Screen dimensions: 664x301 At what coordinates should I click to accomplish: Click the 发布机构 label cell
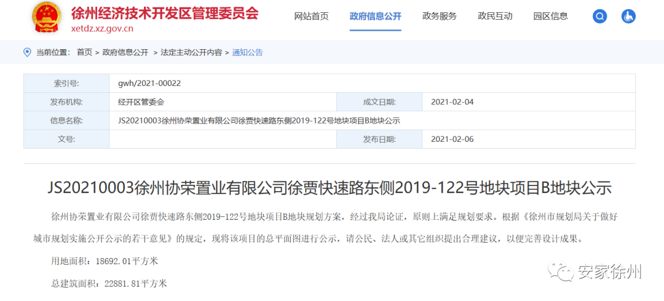pyautogui.click(x=66, y=102)
